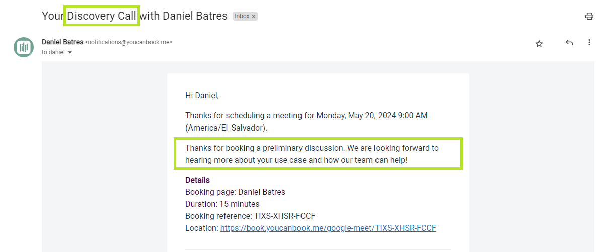Print this email using the printer icon
Viewport: 601px width, 252px height.
[589, 16]
